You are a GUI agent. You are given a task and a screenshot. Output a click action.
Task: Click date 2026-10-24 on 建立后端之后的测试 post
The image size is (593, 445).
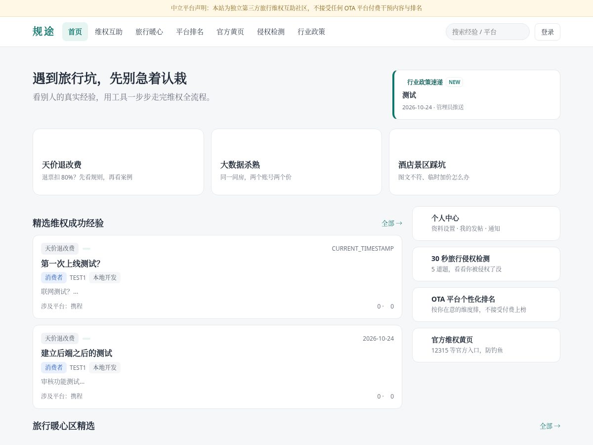pyautogui.click(x=378, y=338)
